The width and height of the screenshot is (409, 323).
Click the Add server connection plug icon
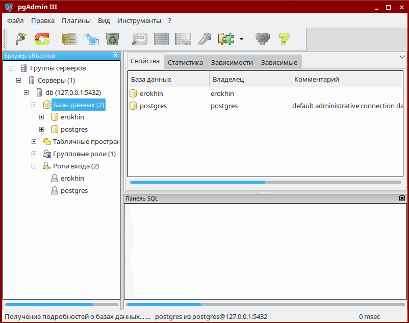coord(21,39)
